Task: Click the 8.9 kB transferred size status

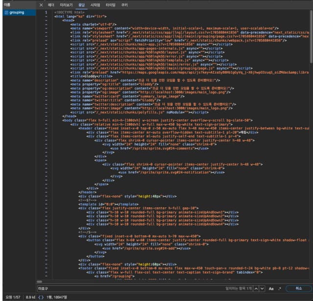Action: click(x=30, y=297)
